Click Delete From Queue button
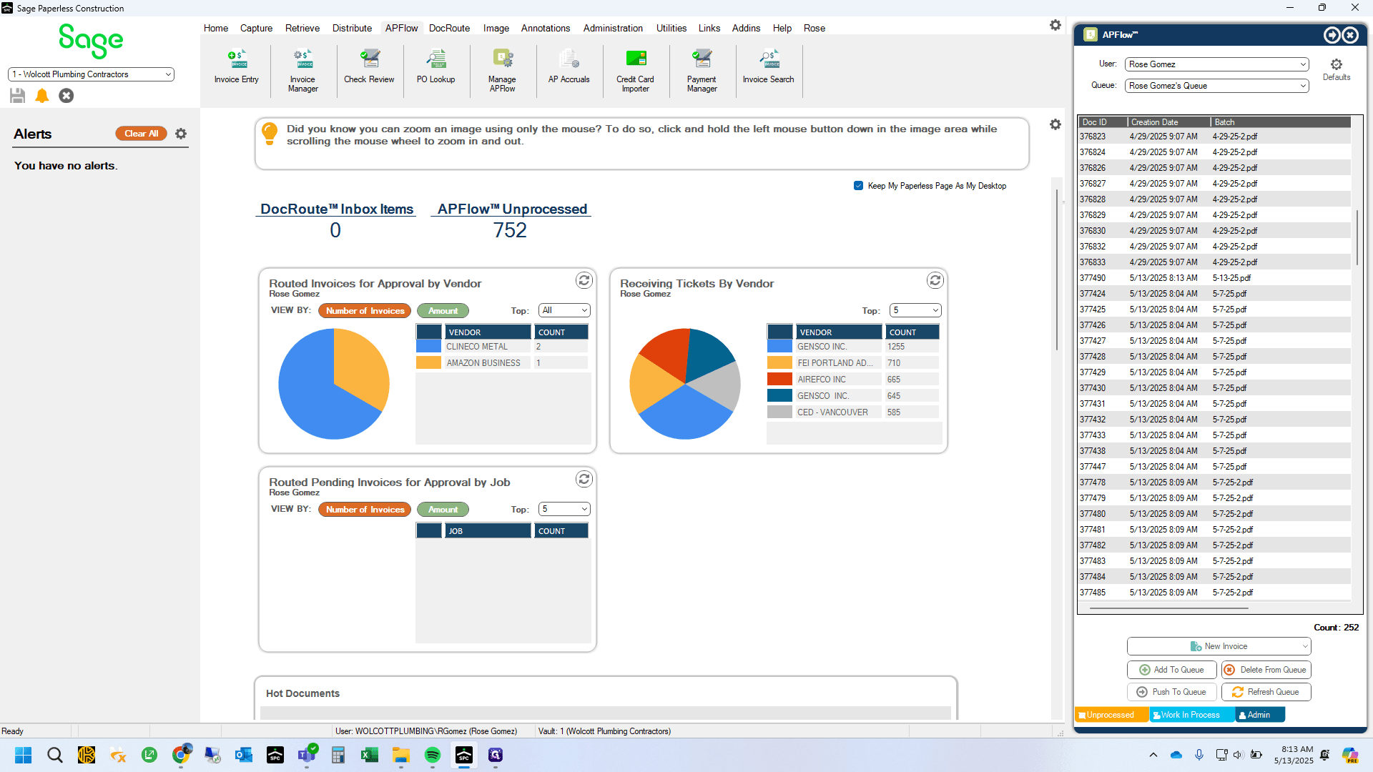 [1266, 670]
